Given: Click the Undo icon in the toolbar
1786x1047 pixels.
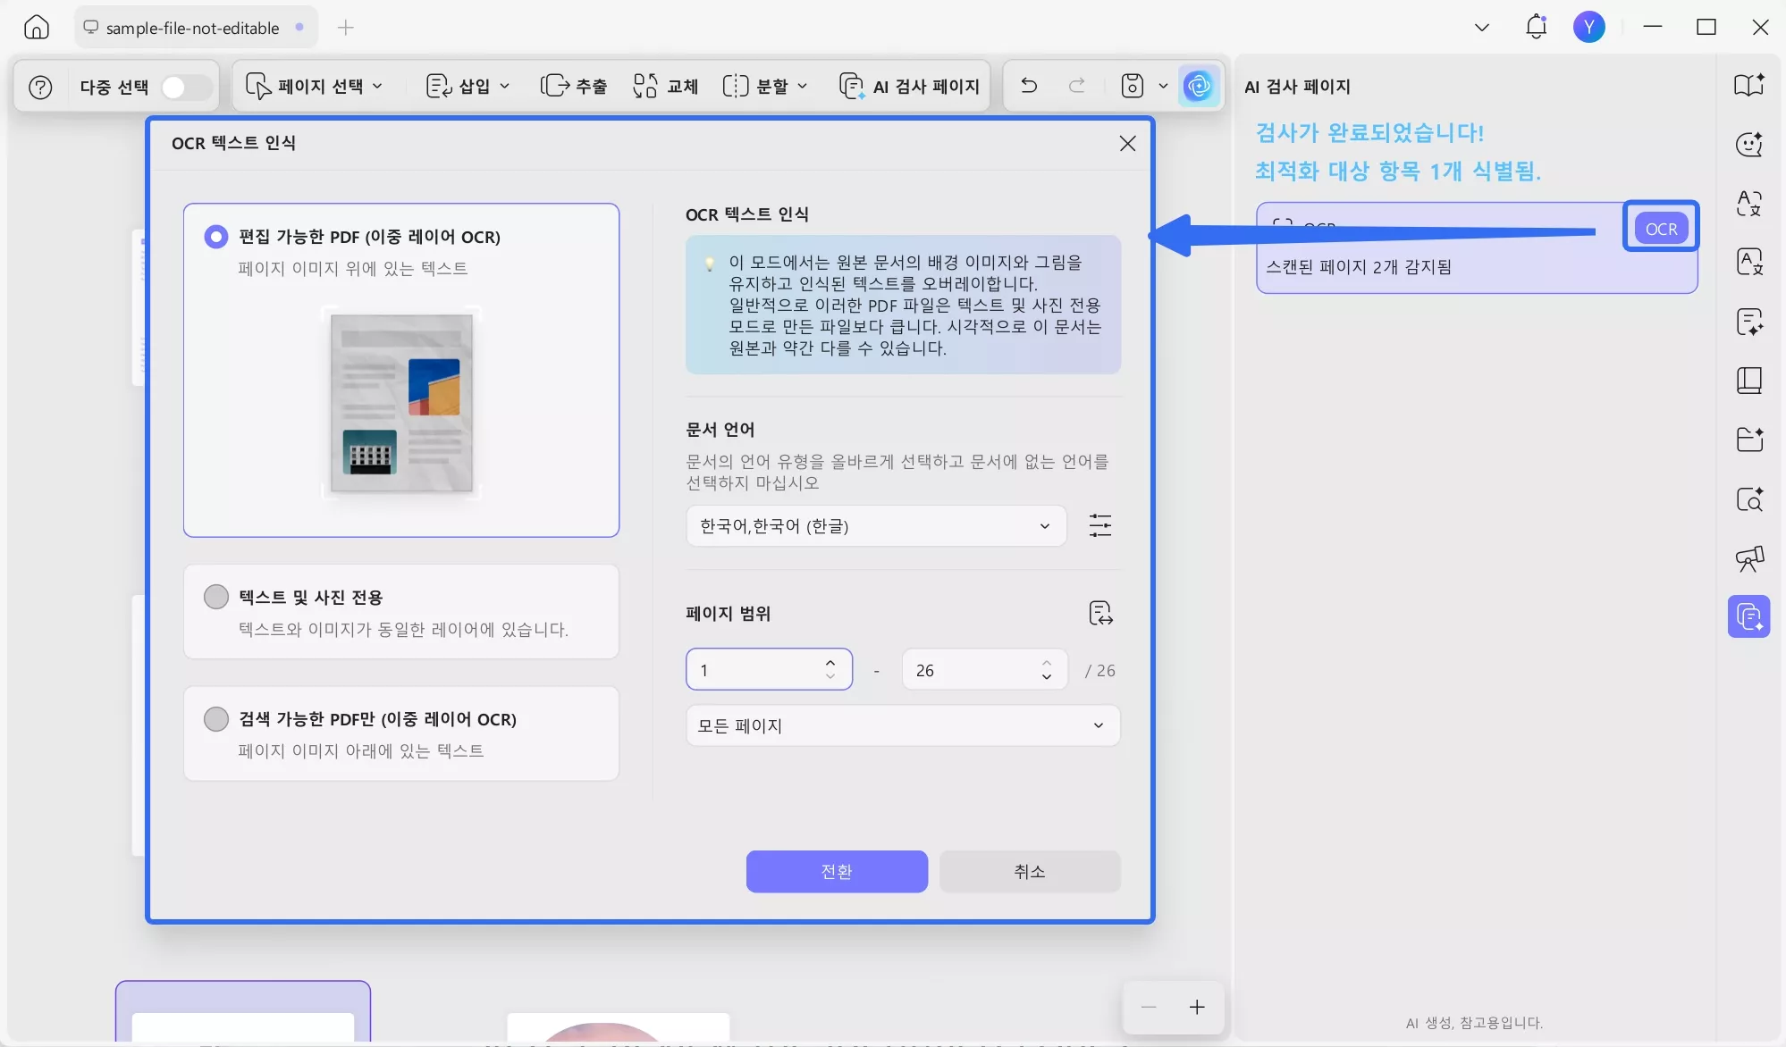Looking at the screenshot, I should click(1028, 86).
